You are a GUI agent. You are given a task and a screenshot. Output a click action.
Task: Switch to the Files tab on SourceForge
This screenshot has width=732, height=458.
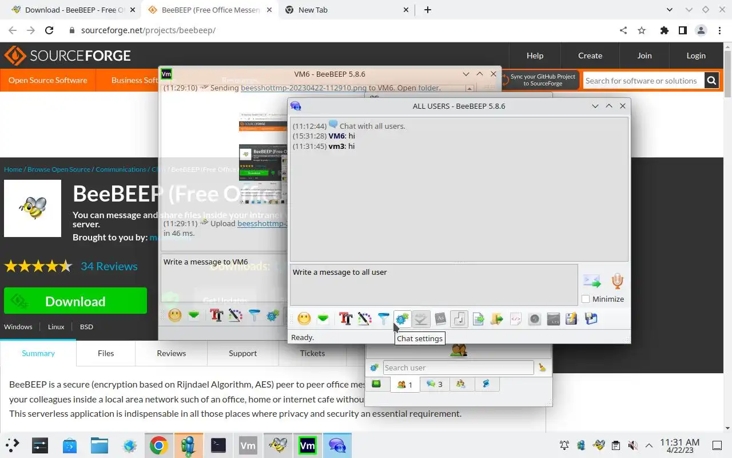pos(106,353)
